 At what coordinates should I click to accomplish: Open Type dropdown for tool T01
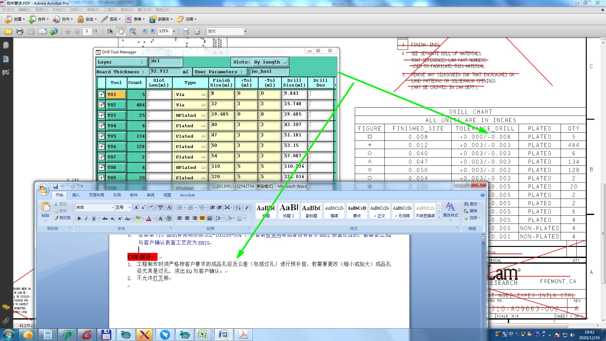click(x=190, y=94)
